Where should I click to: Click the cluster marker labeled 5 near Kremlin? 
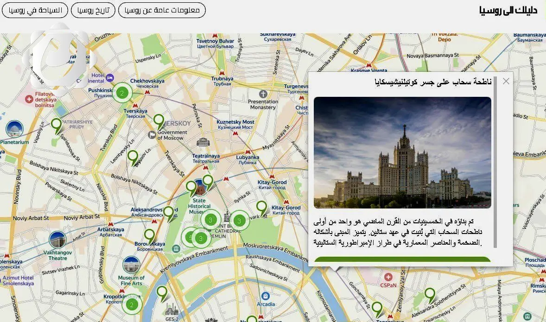coord(190,237)
